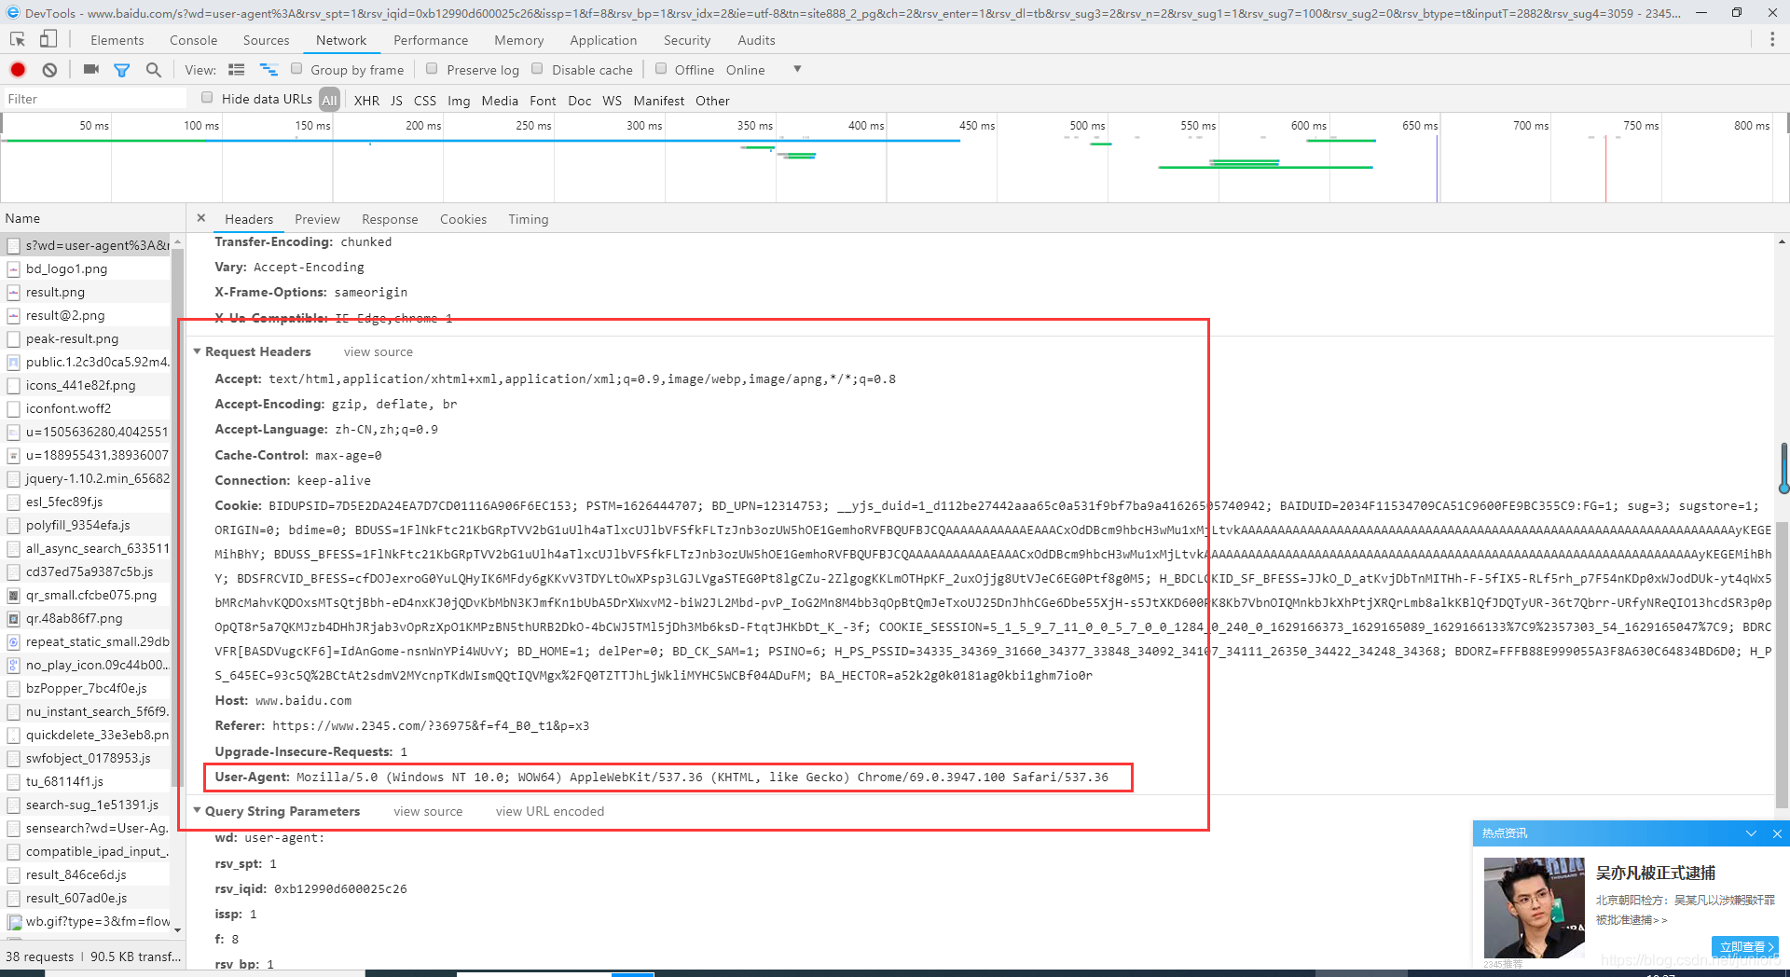This screenshot has height=977, width=1790.
Task: Filter requests by Doc
Action: coord(580,100)
